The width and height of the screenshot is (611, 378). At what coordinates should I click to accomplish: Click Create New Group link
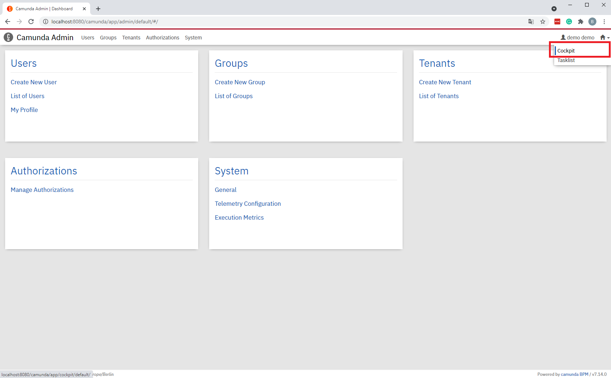click(240, 82)
